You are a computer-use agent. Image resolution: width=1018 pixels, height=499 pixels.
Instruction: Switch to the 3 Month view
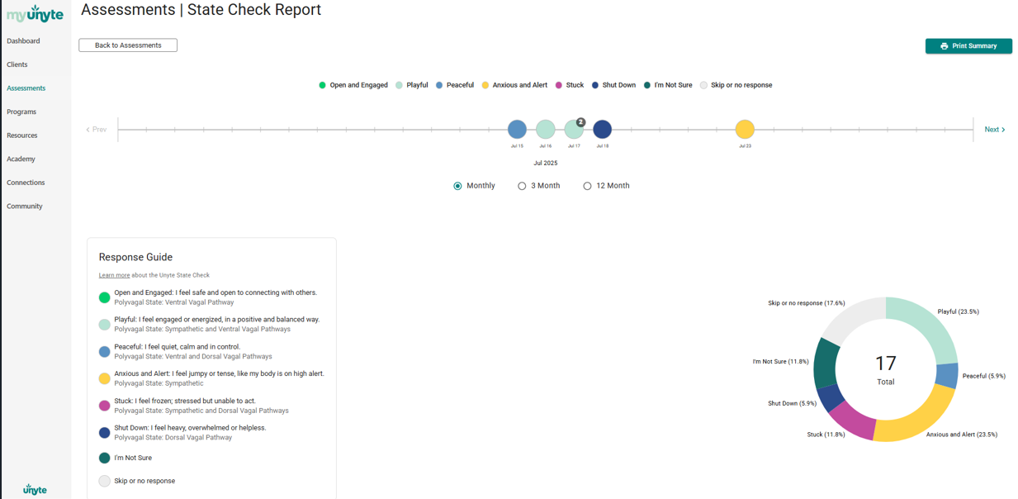522,186
